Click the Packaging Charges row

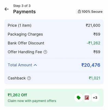[54, 34]
